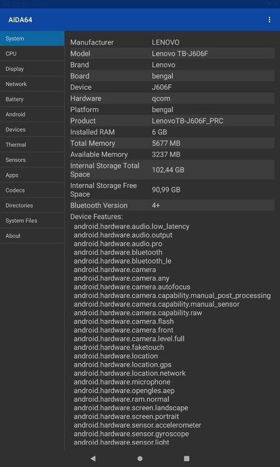
Task: Tap the Android home navigation button
Action: pos(140,458)
